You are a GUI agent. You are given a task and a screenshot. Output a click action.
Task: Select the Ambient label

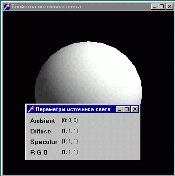42,121
